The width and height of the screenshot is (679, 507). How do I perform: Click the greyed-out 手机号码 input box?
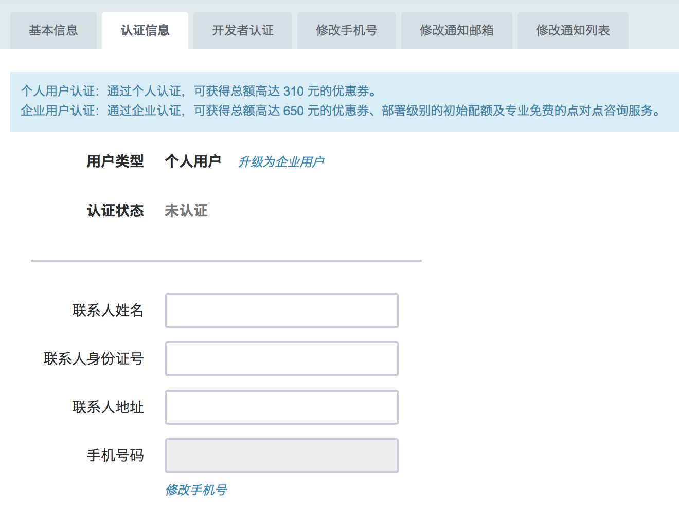[281, 456]
